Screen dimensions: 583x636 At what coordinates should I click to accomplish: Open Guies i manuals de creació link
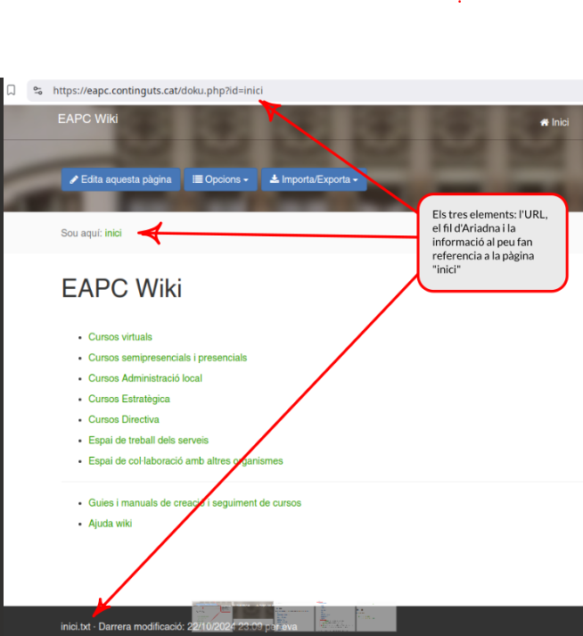click(x=194, y=503)
